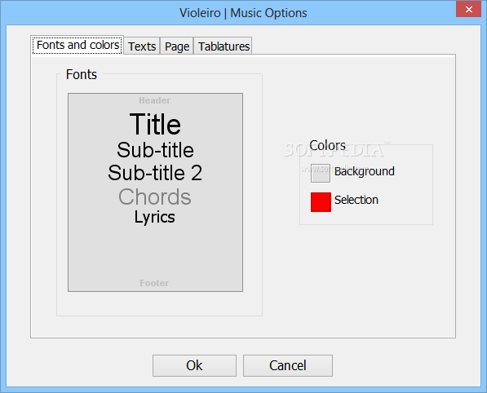Select the Tablatures tab
487x393 pixels.
[224, 46]
